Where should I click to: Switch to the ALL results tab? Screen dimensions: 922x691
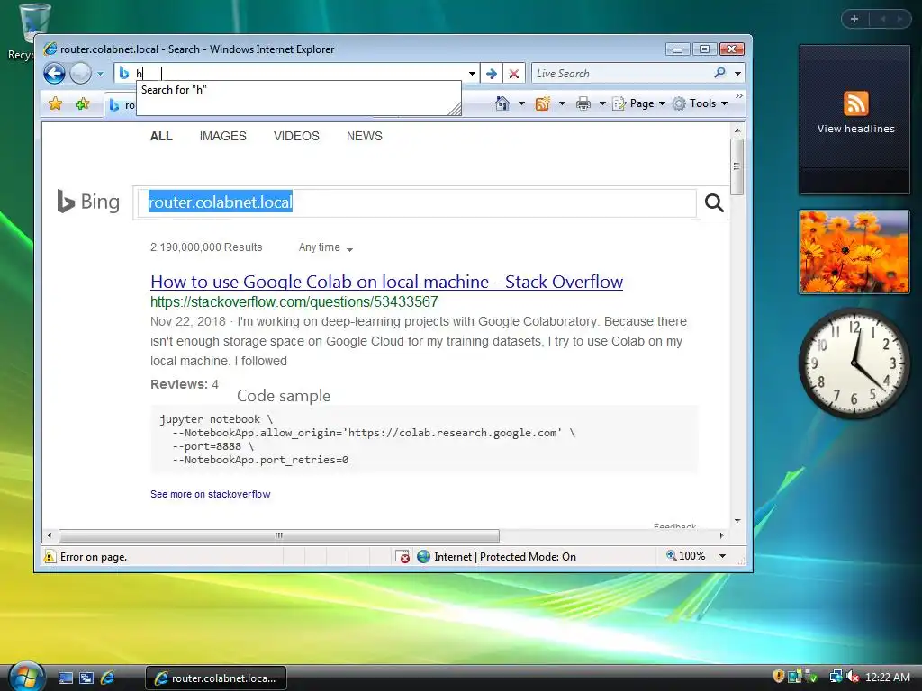point(161,137)
